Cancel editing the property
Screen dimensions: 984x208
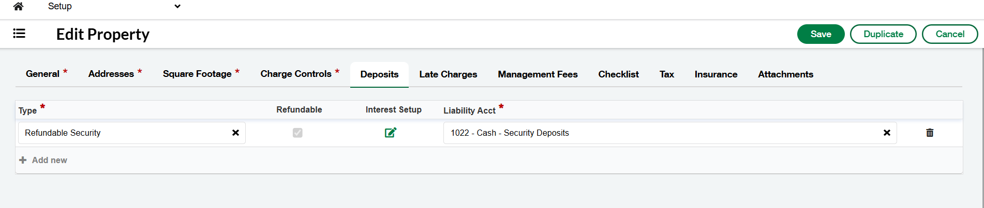click(950, 34)
